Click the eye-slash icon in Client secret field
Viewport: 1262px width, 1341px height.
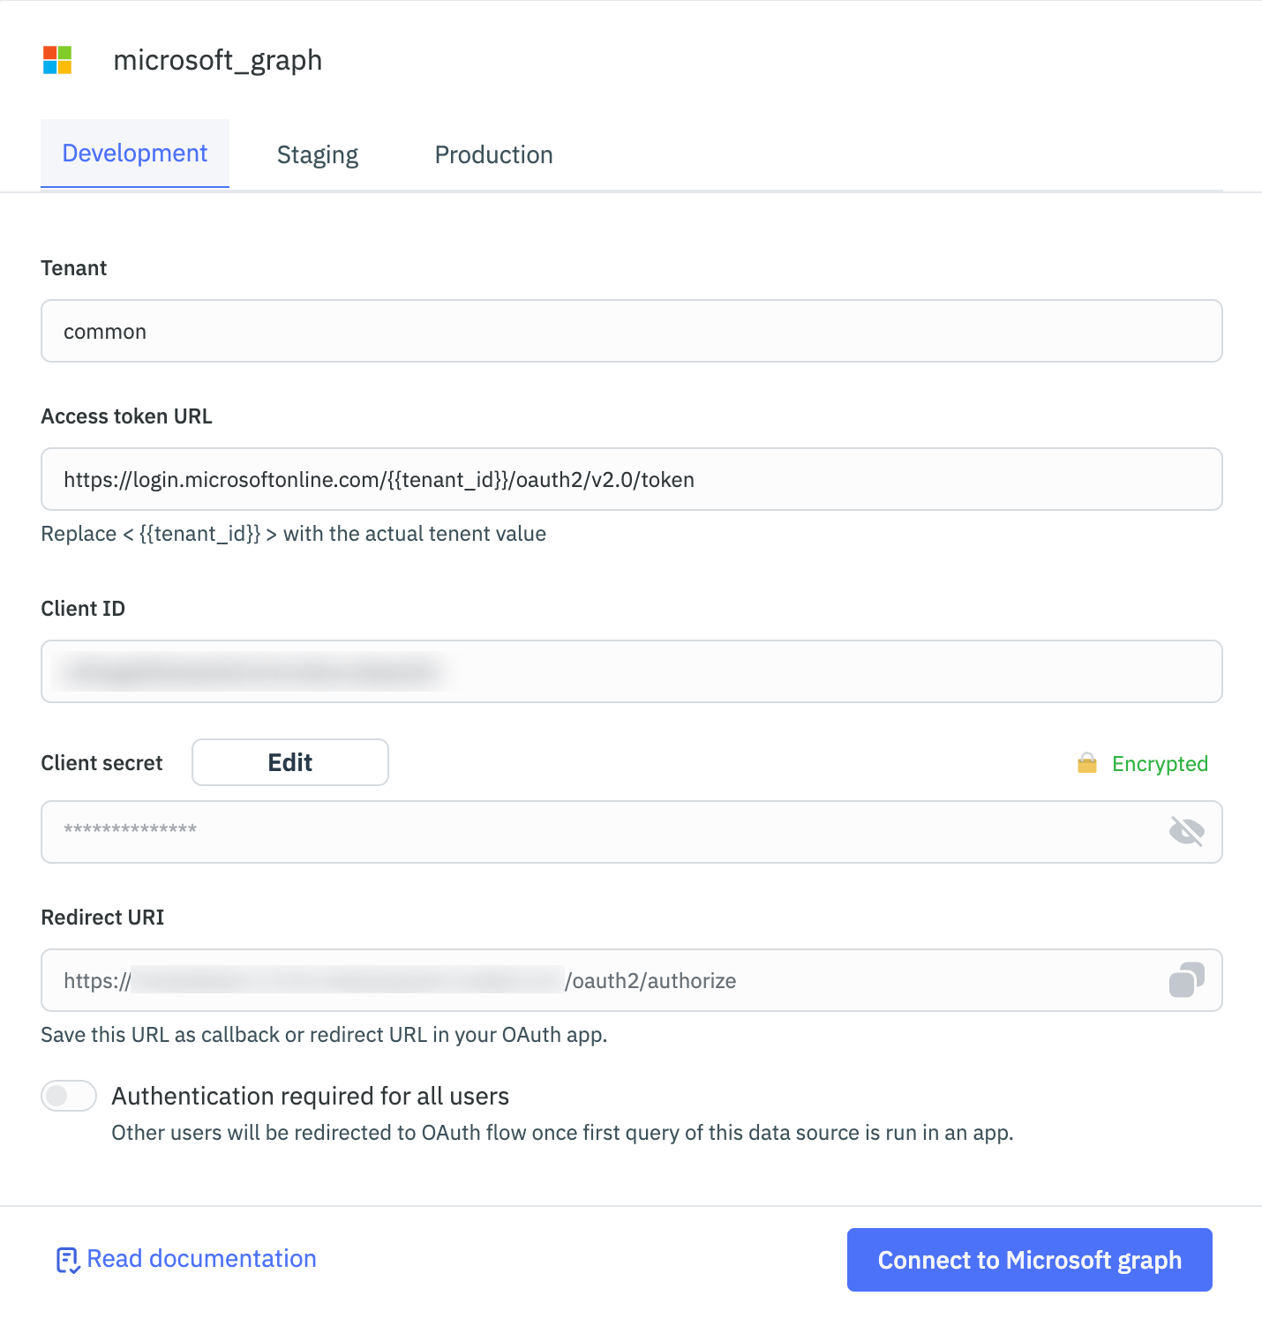tap(1185, 830)
